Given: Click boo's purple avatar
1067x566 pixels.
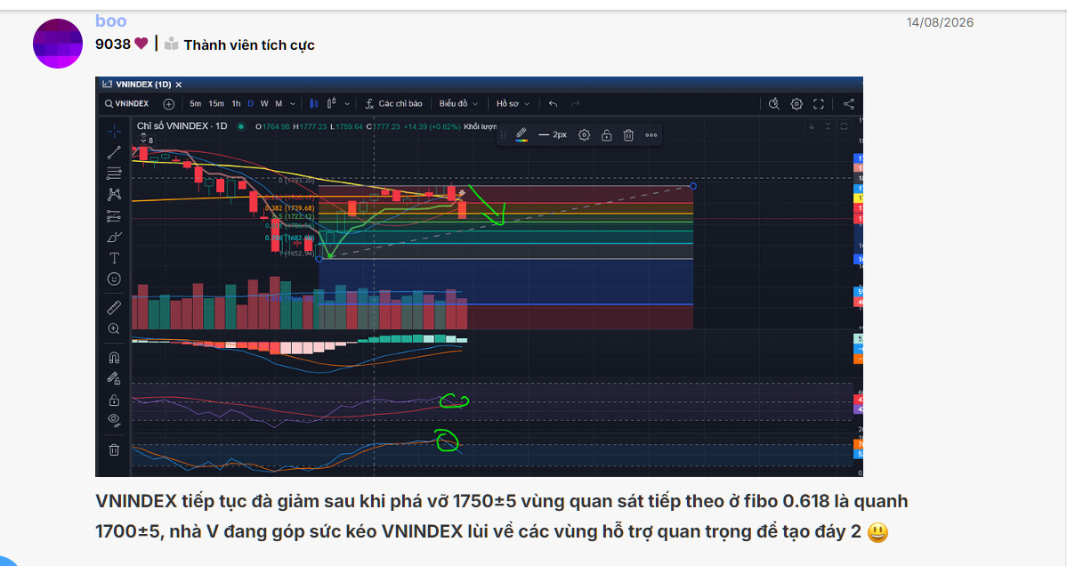Looking at the screenshot, I should pos(58,44).
